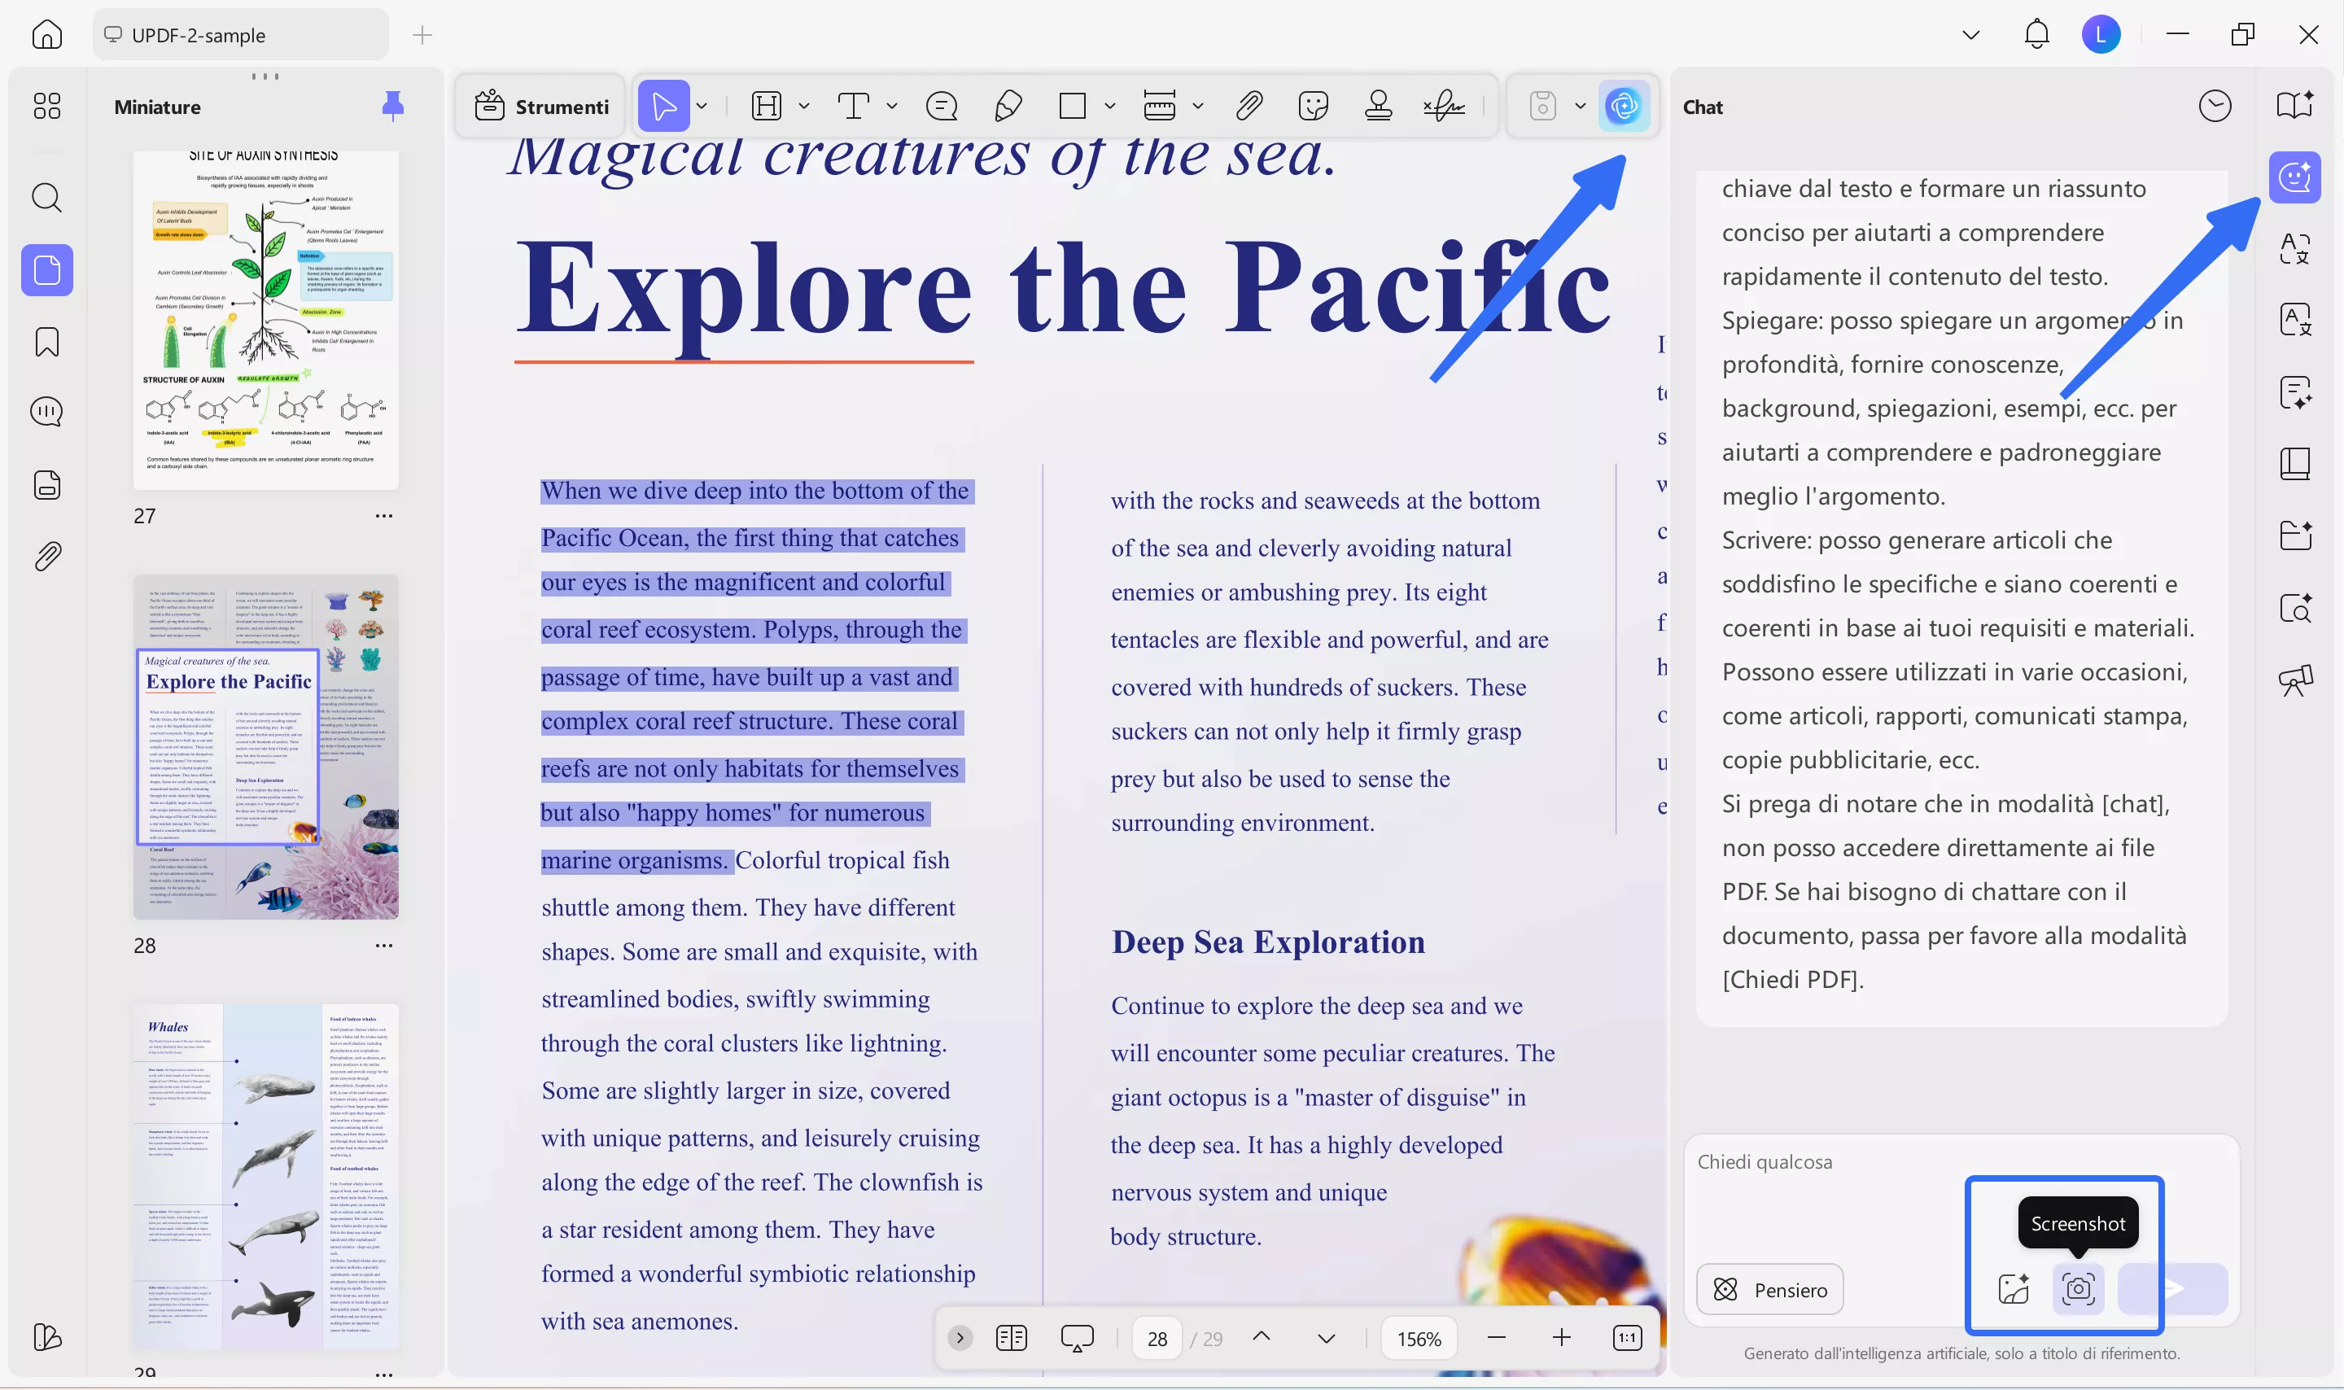Open the zoom level 156% dropdown

(1419, 1339)
